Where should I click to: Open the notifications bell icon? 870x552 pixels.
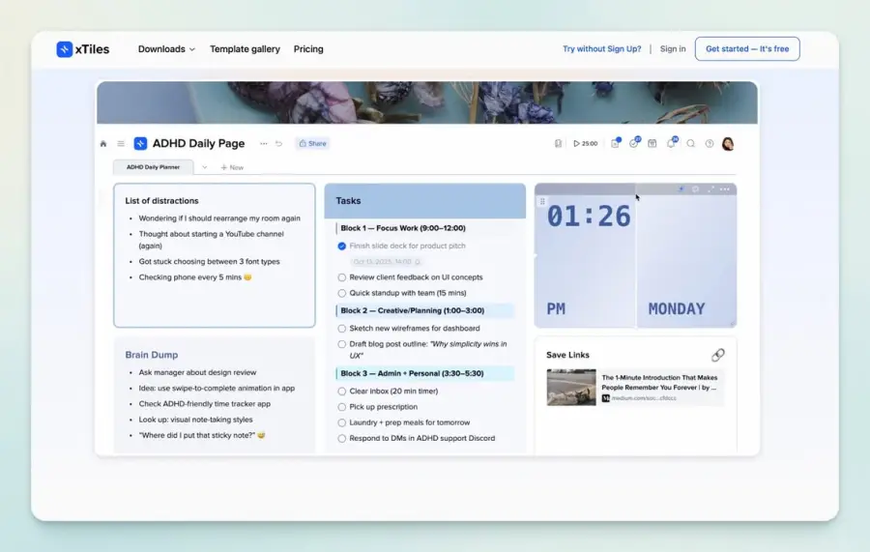(672, 143)
